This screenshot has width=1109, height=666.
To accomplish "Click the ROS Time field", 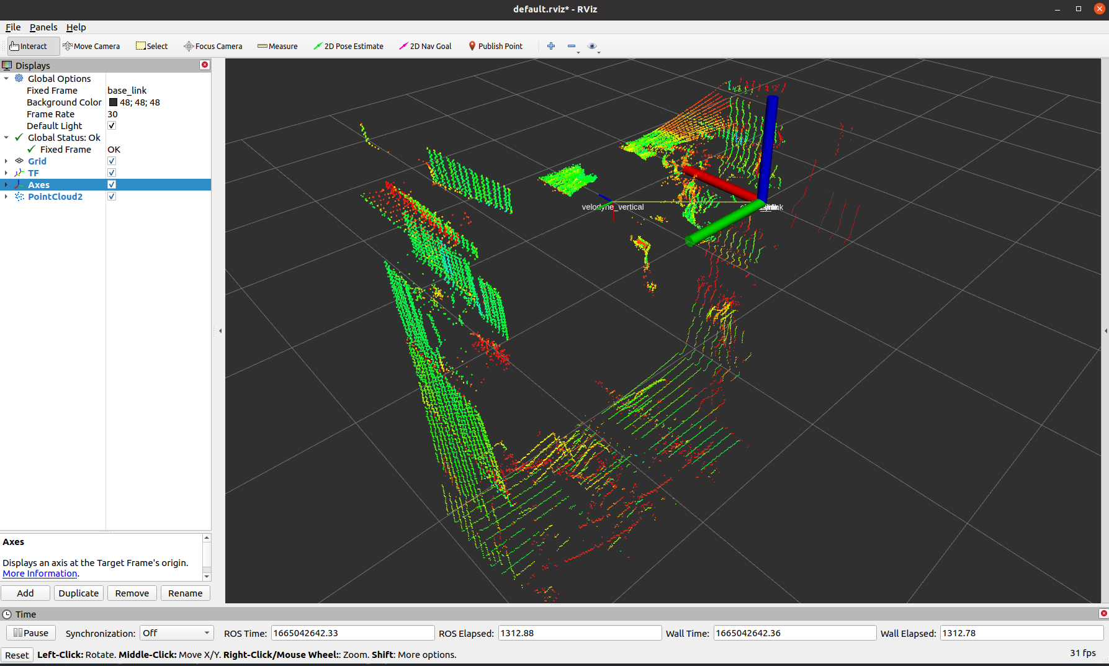I will tap(352, 633).
